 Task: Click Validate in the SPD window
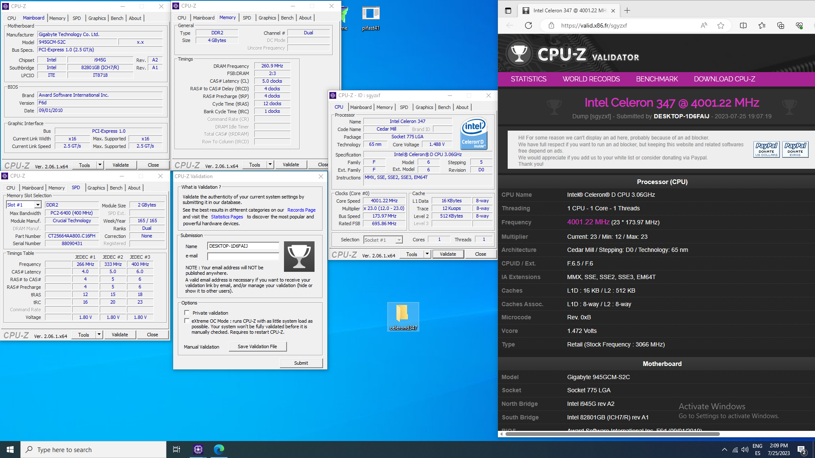(x=120, y=335)
